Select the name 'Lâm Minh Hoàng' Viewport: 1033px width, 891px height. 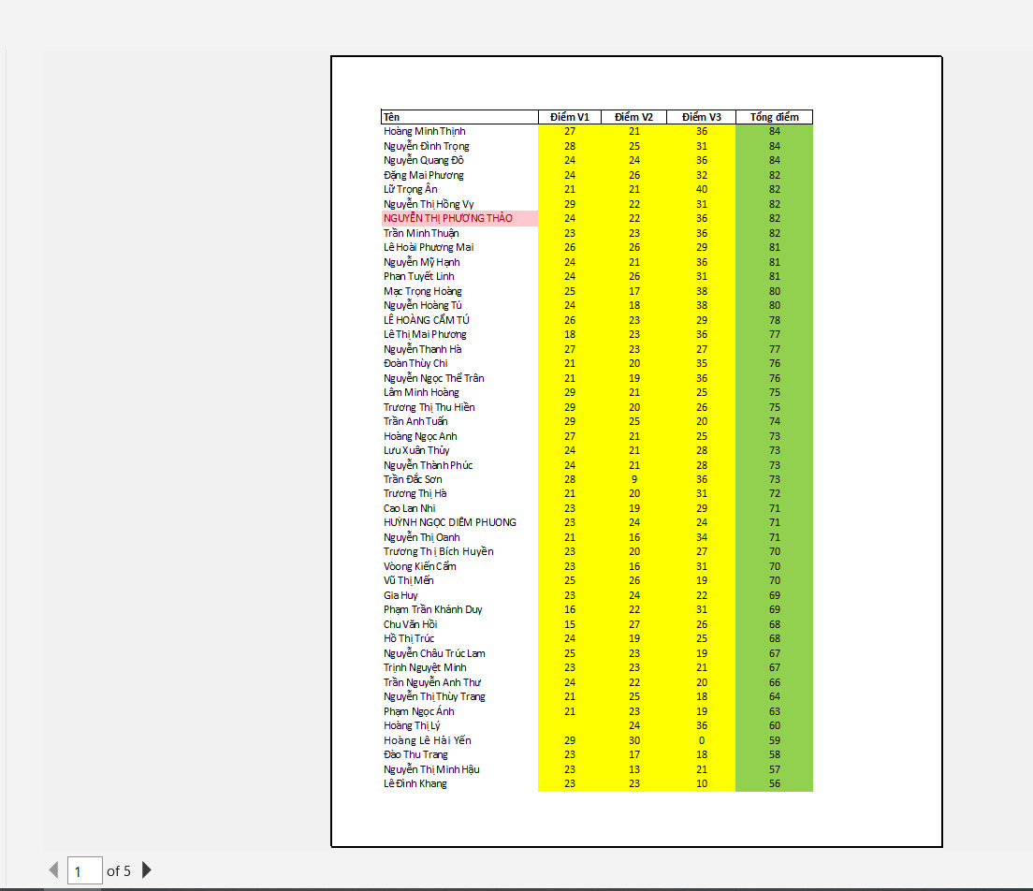click(x=421, y=392)
